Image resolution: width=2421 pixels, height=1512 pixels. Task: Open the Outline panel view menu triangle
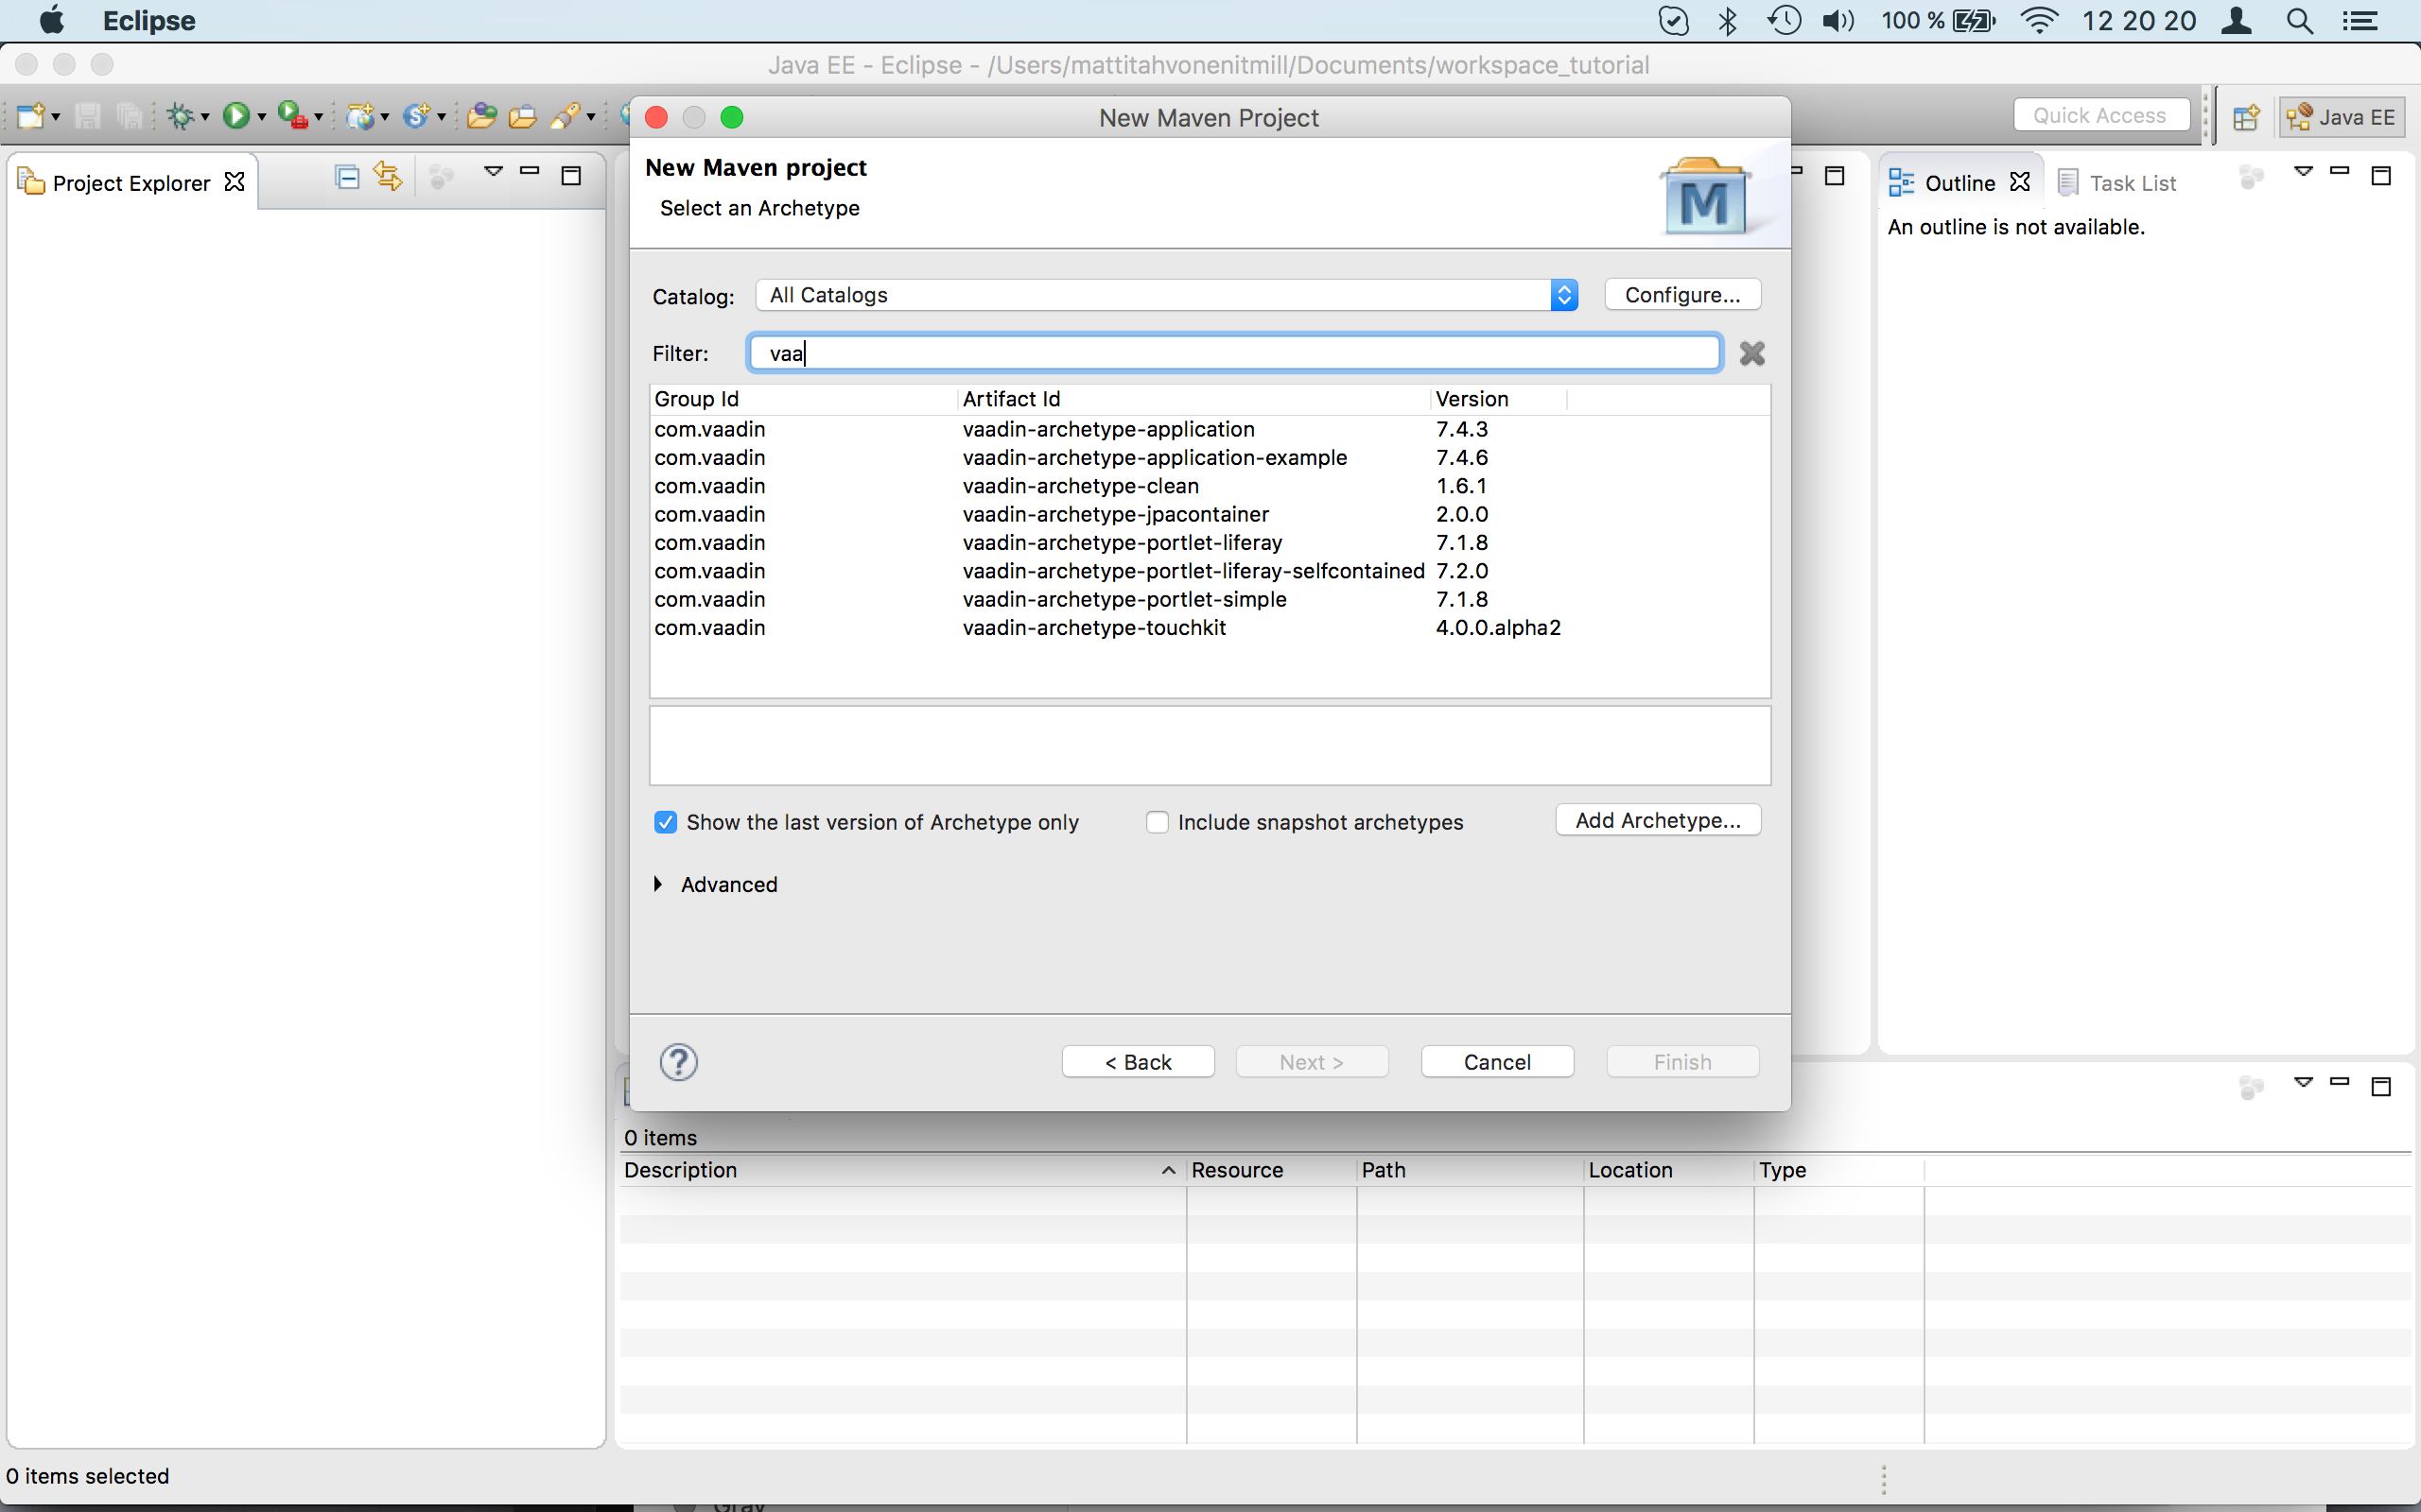click(x=2304, y=171)
